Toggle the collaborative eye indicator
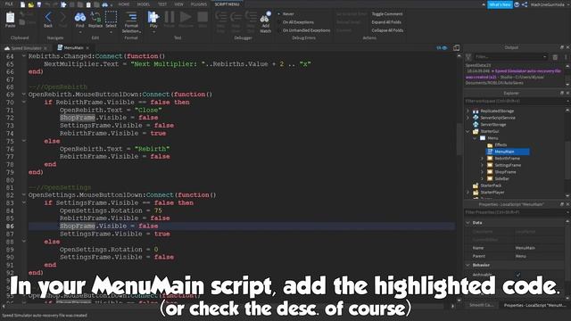Image resolution: width=571 pixels, height=321 pixels. tap(442, 47)
